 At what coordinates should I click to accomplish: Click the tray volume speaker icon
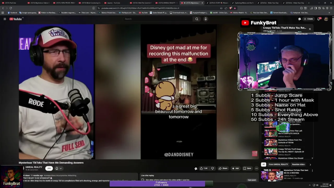[317, 185]
